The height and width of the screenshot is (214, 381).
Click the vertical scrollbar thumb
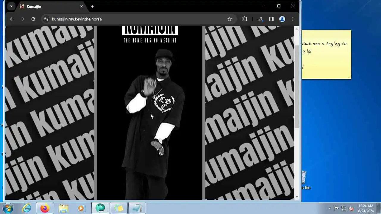pos(297,86)
